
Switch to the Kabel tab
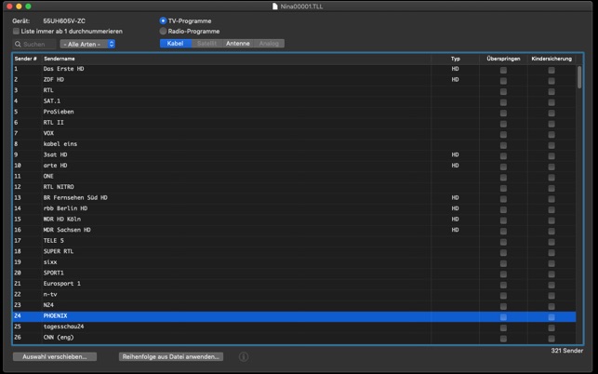(x=175, y=44)
